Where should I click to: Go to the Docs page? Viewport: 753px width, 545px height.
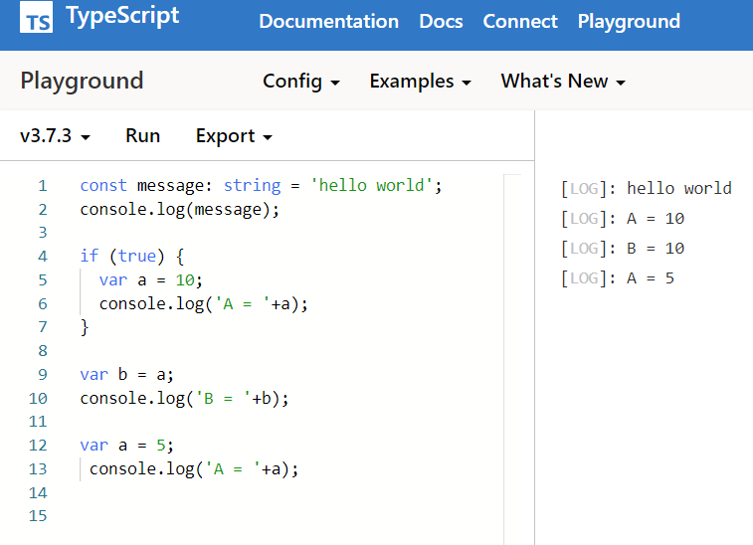click(x=441, y=21)
